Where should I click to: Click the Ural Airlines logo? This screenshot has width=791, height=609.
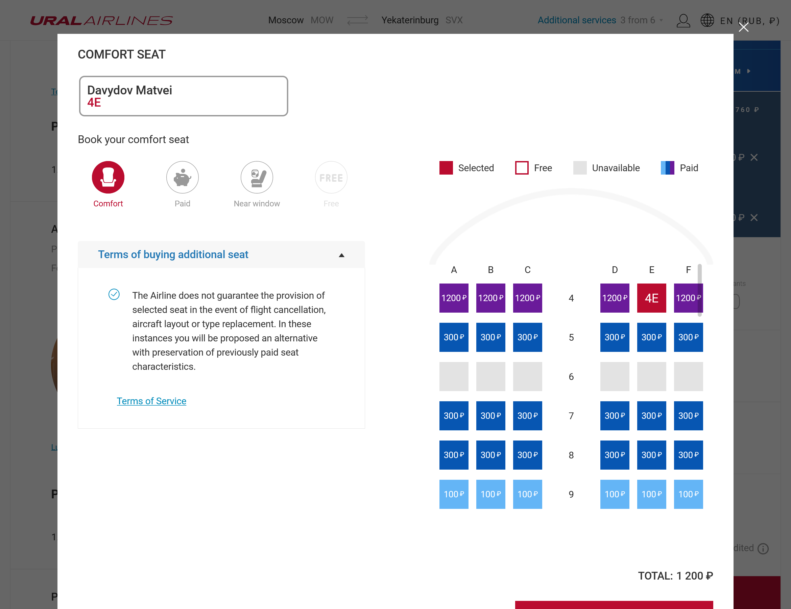pyautogui.click(x=102, y=20)
